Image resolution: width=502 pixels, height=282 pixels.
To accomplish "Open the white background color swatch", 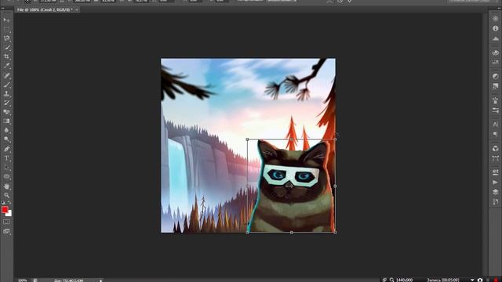I will click(x=9, y=214).
